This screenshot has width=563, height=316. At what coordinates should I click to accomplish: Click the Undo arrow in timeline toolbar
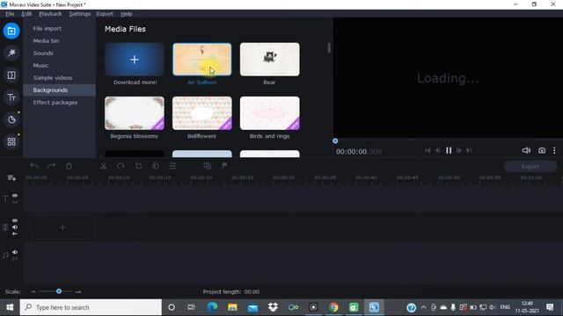tap(34, 166)
